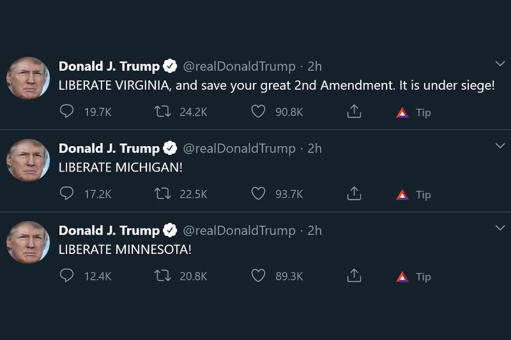Open the more-options chevron on the Virginia tweet

500,64
